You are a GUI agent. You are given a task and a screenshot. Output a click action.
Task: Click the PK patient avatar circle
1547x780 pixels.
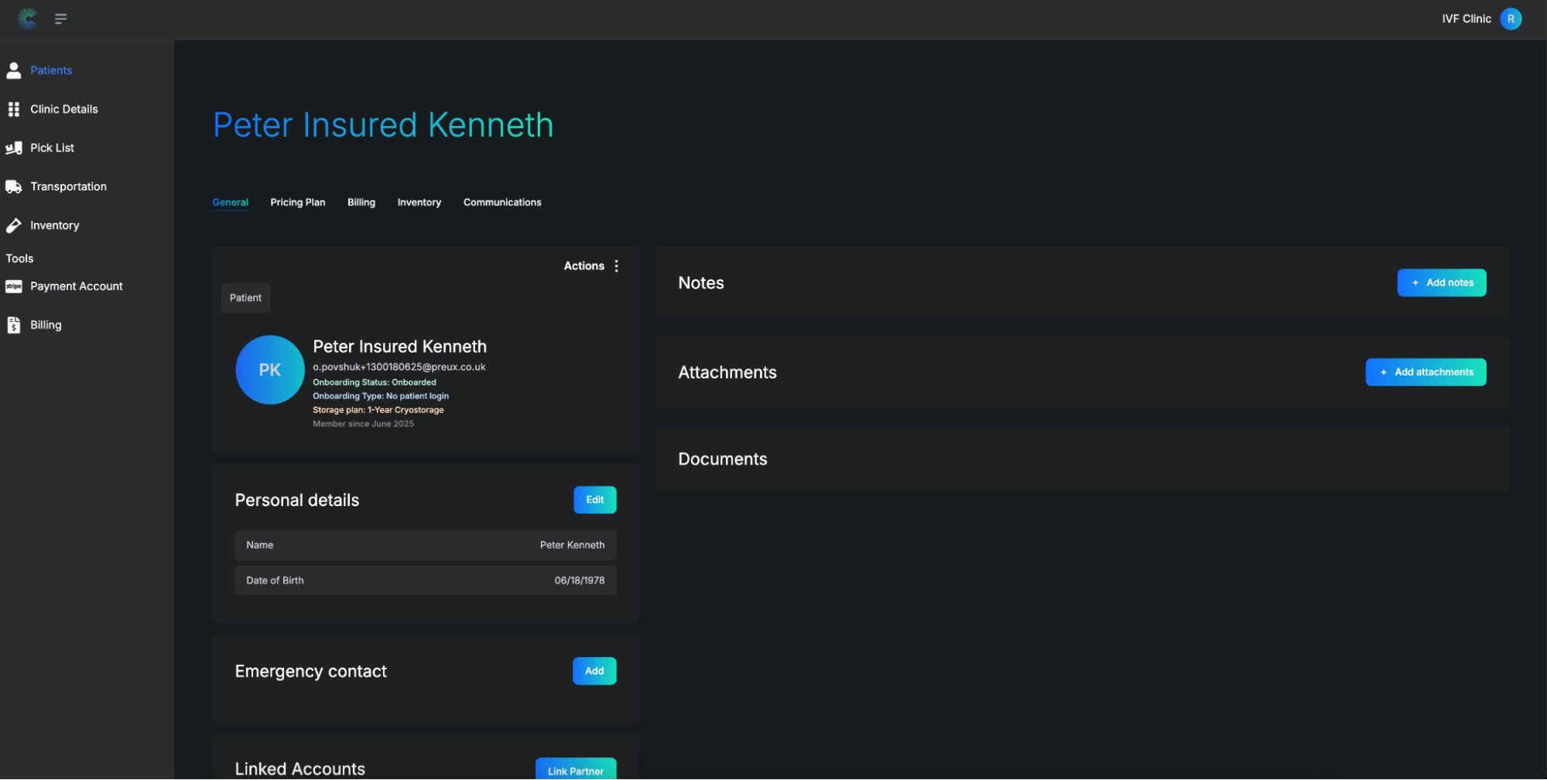pos(269,370)
